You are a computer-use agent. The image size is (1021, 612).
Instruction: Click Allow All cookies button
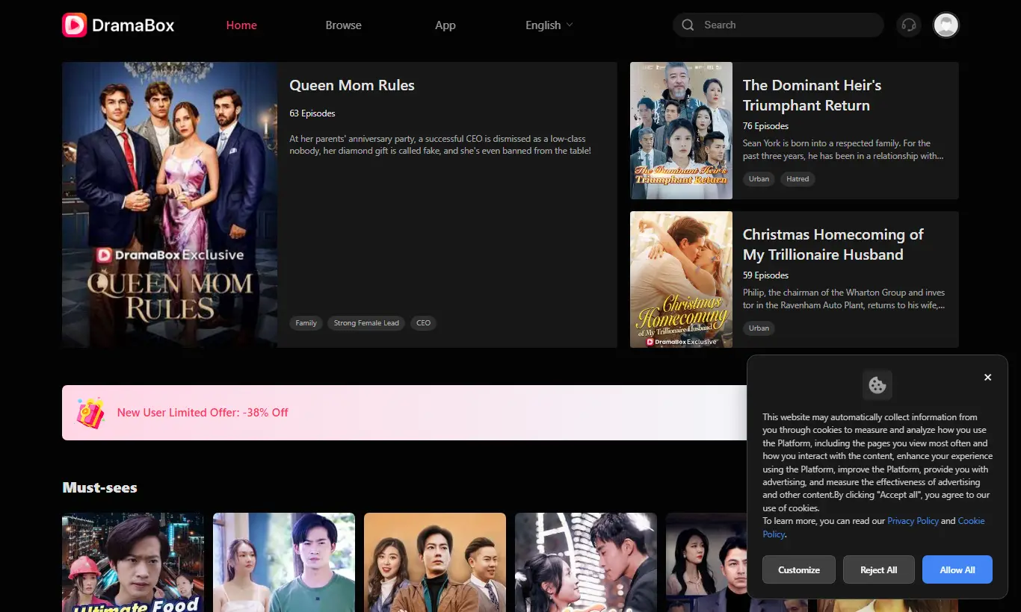point(957,569)
